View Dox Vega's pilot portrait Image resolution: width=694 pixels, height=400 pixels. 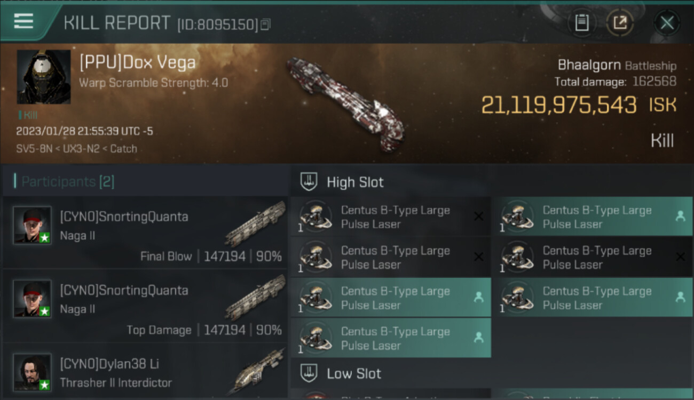(x=44, y=77)
